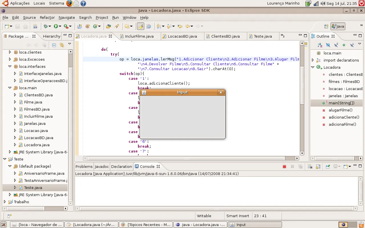Toggle Hide Fields in Outline view
The height and width of the screenshot is (228, 365).
[328, 45]
